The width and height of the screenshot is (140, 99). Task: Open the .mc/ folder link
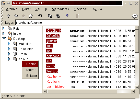pos(49,51)
